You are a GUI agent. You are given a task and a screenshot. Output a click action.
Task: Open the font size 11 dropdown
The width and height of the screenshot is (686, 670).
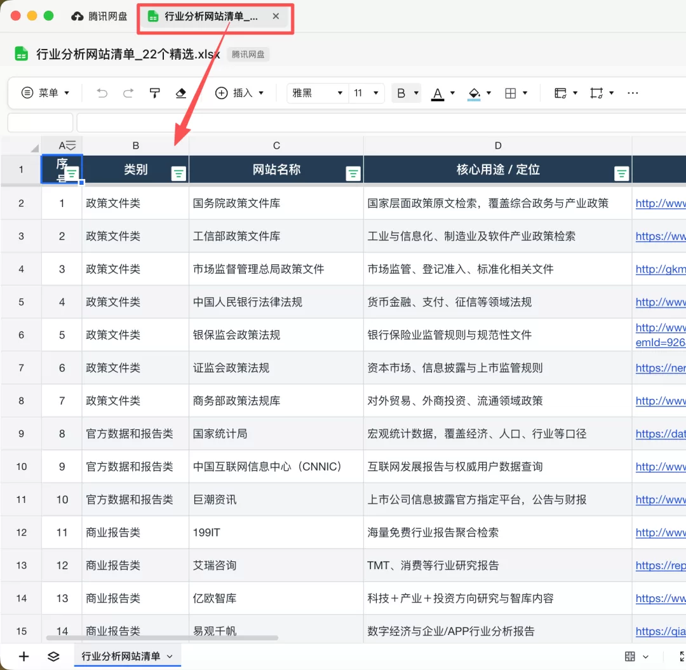(367, 93)
